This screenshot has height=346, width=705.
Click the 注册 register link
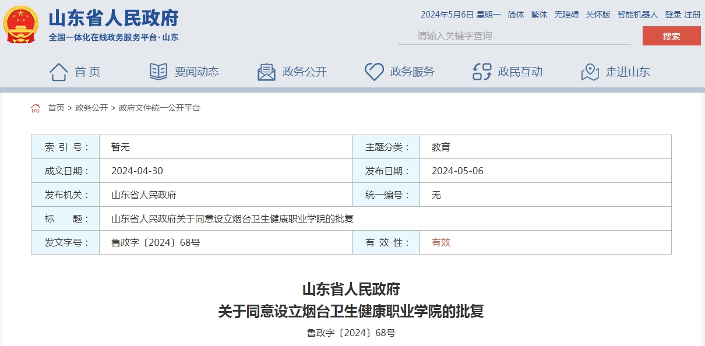coord(692,15)
